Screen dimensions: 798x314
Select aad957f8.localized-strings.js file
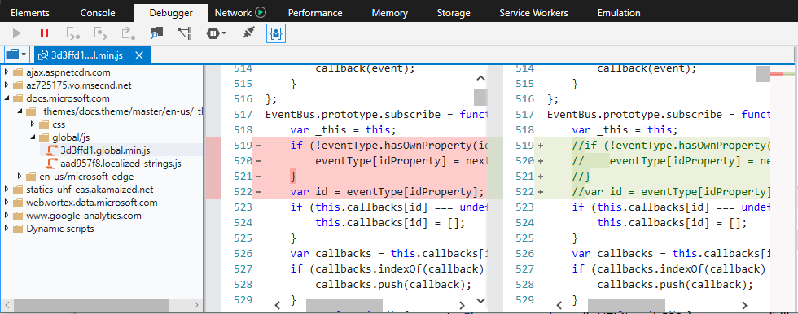click(121, 164)
